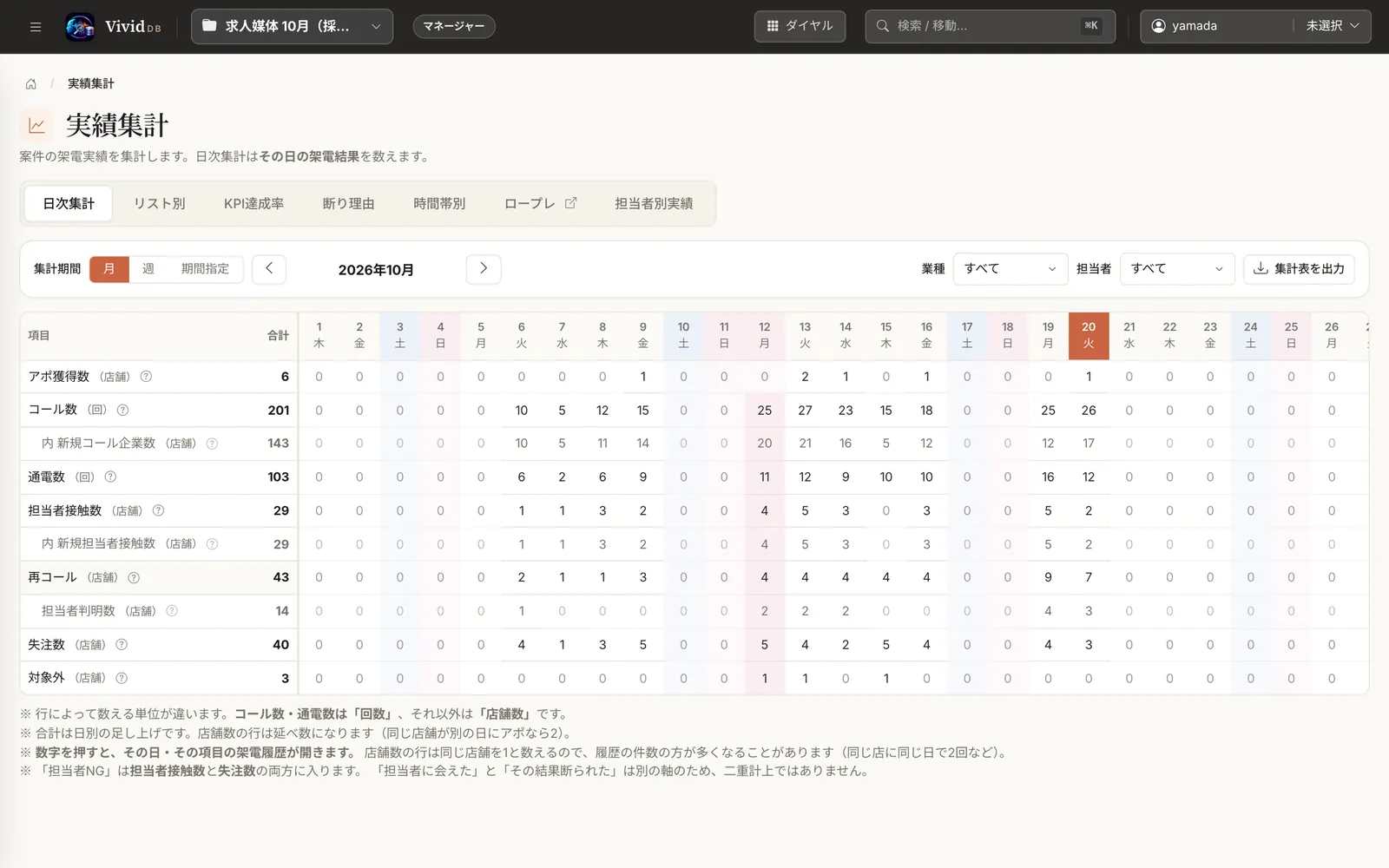This screenshot has height=868, width=1389.
Task: Go to previous month
Action: [x=269, y=269]
